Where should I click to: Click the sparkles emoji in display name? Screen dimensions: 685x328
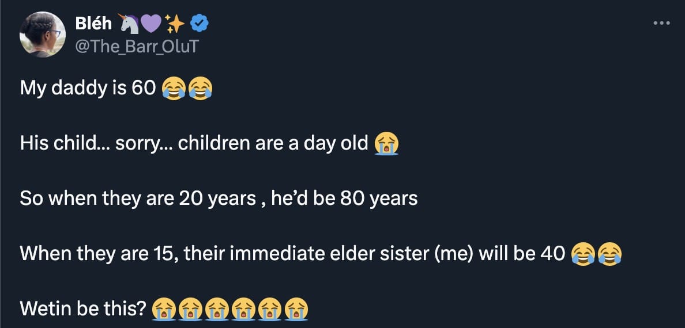[x=175, y=24]
